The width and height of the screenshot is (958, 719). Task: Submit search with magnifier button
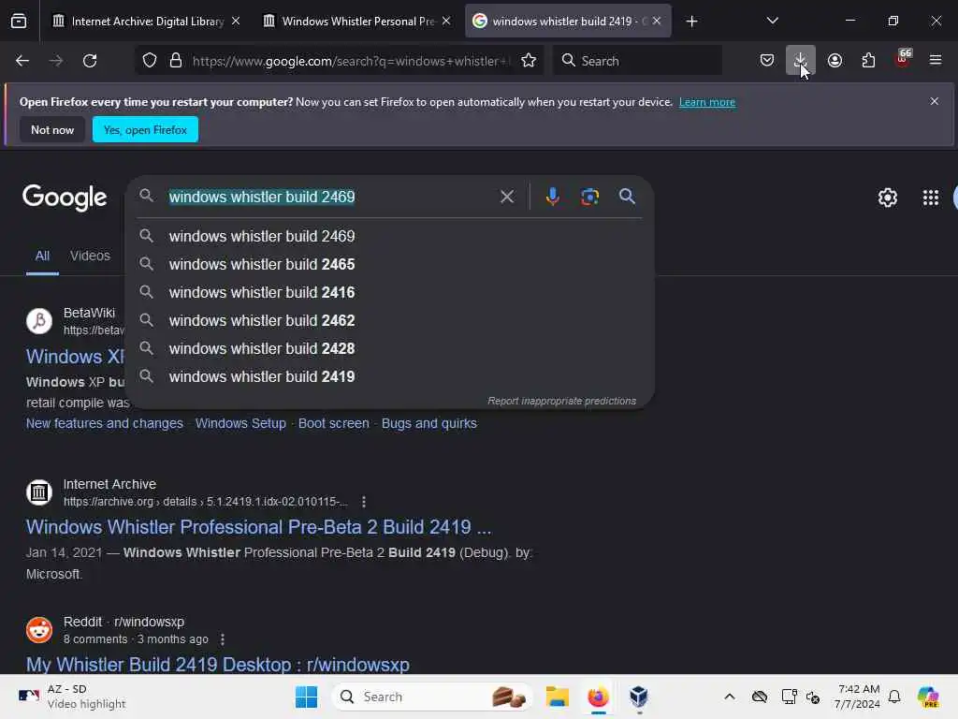627,197
